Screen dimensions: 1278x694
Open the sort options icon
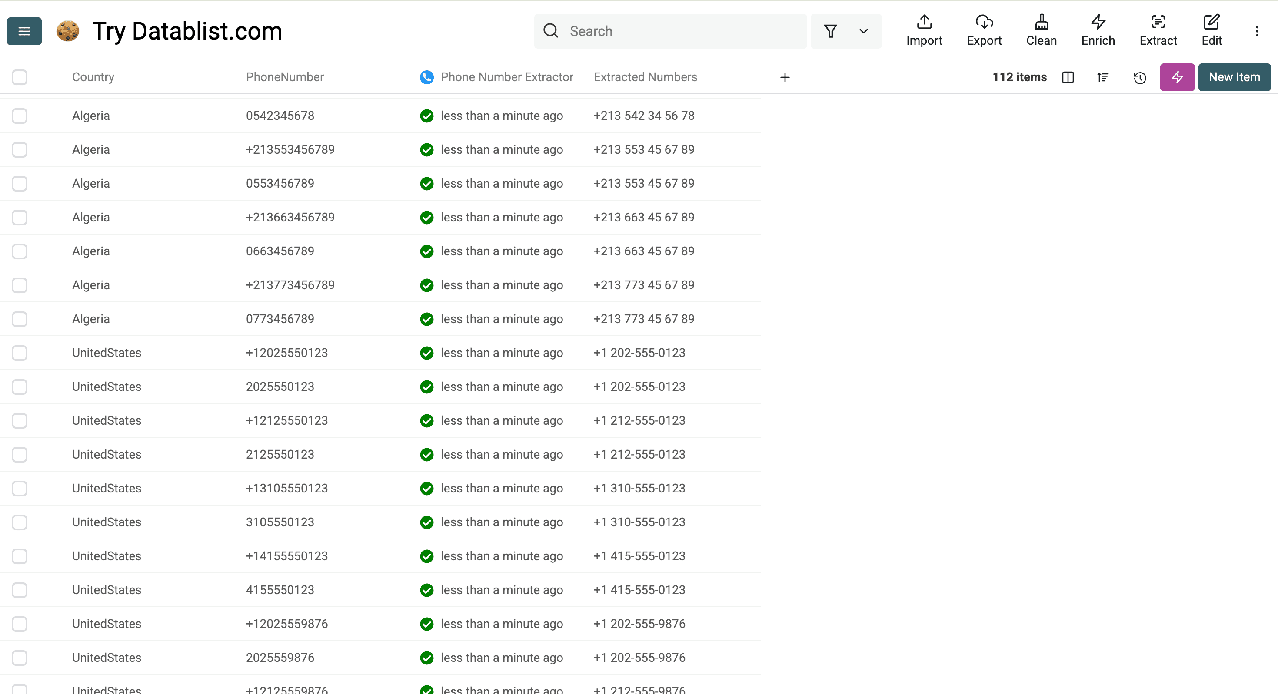(1102, 77)
